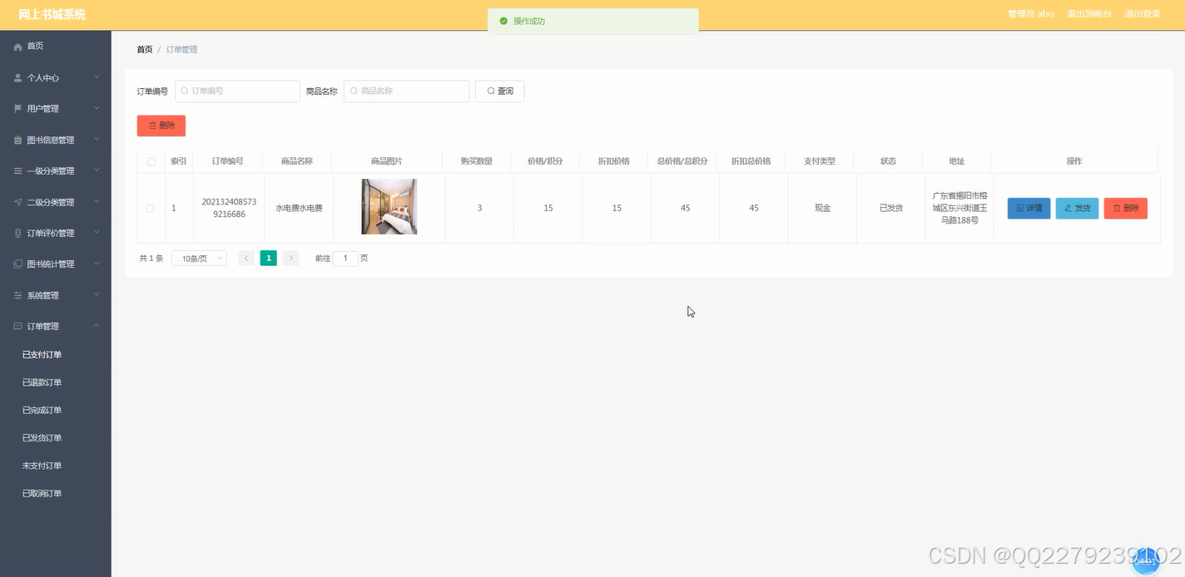Viewport: 1185px width, 577px height.
Task: Click the trash icon on row 删除 button
Action: (x=1115, y=208)
